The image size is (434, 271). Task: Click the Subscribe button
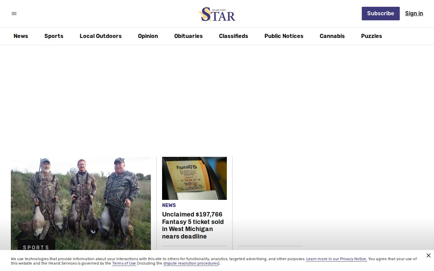(381, 14)
